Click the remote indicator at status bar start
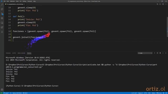Screen dimensions: 168x94 [x=1, y=93]
